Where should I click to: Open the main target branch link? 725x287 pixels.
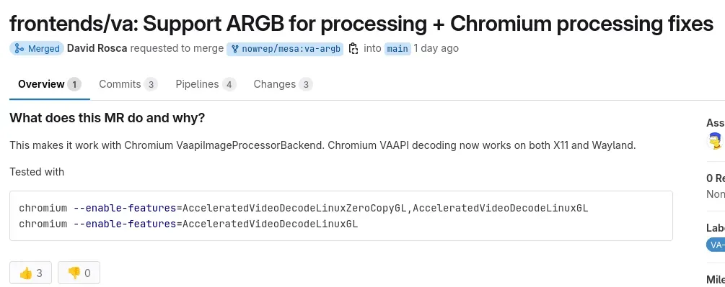point(397,49)
